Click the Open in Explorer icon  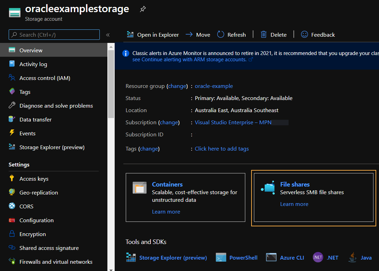point(130,35)
